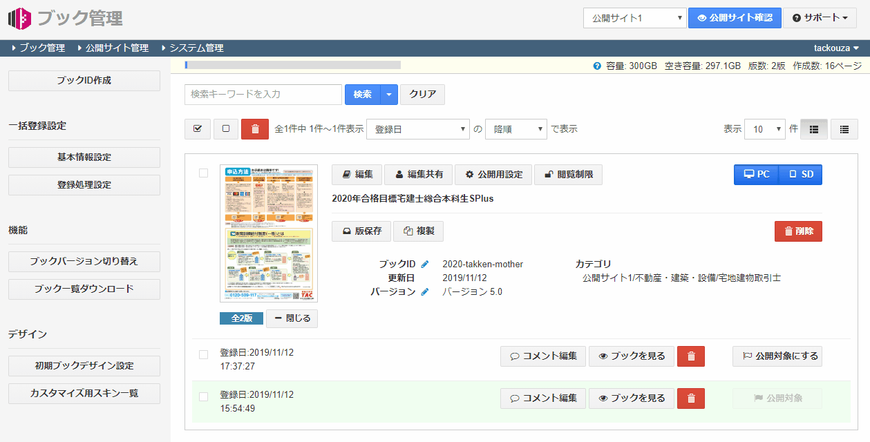Expand the 降順 sort order dropdown

pyautogui.click(x=516, y=129)
